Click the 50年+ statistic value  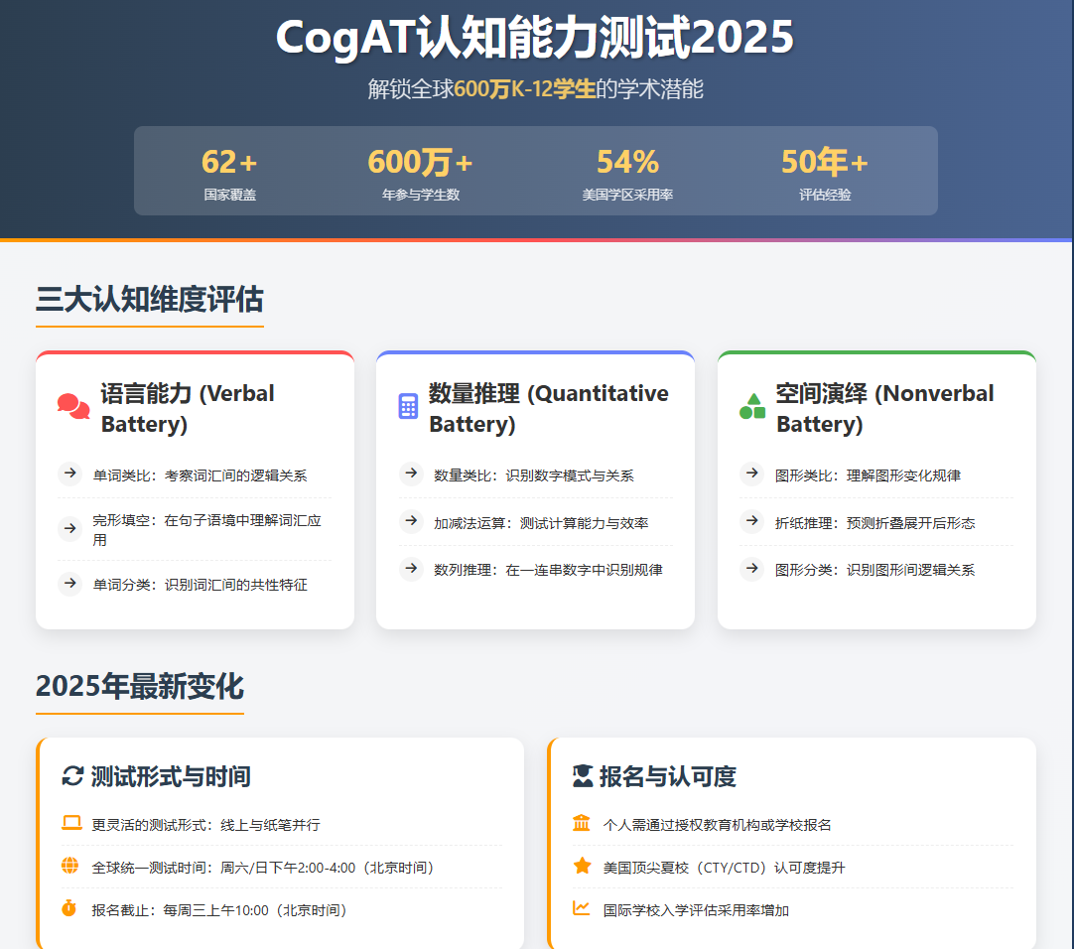pyautogui.click(x=825, y=163)
